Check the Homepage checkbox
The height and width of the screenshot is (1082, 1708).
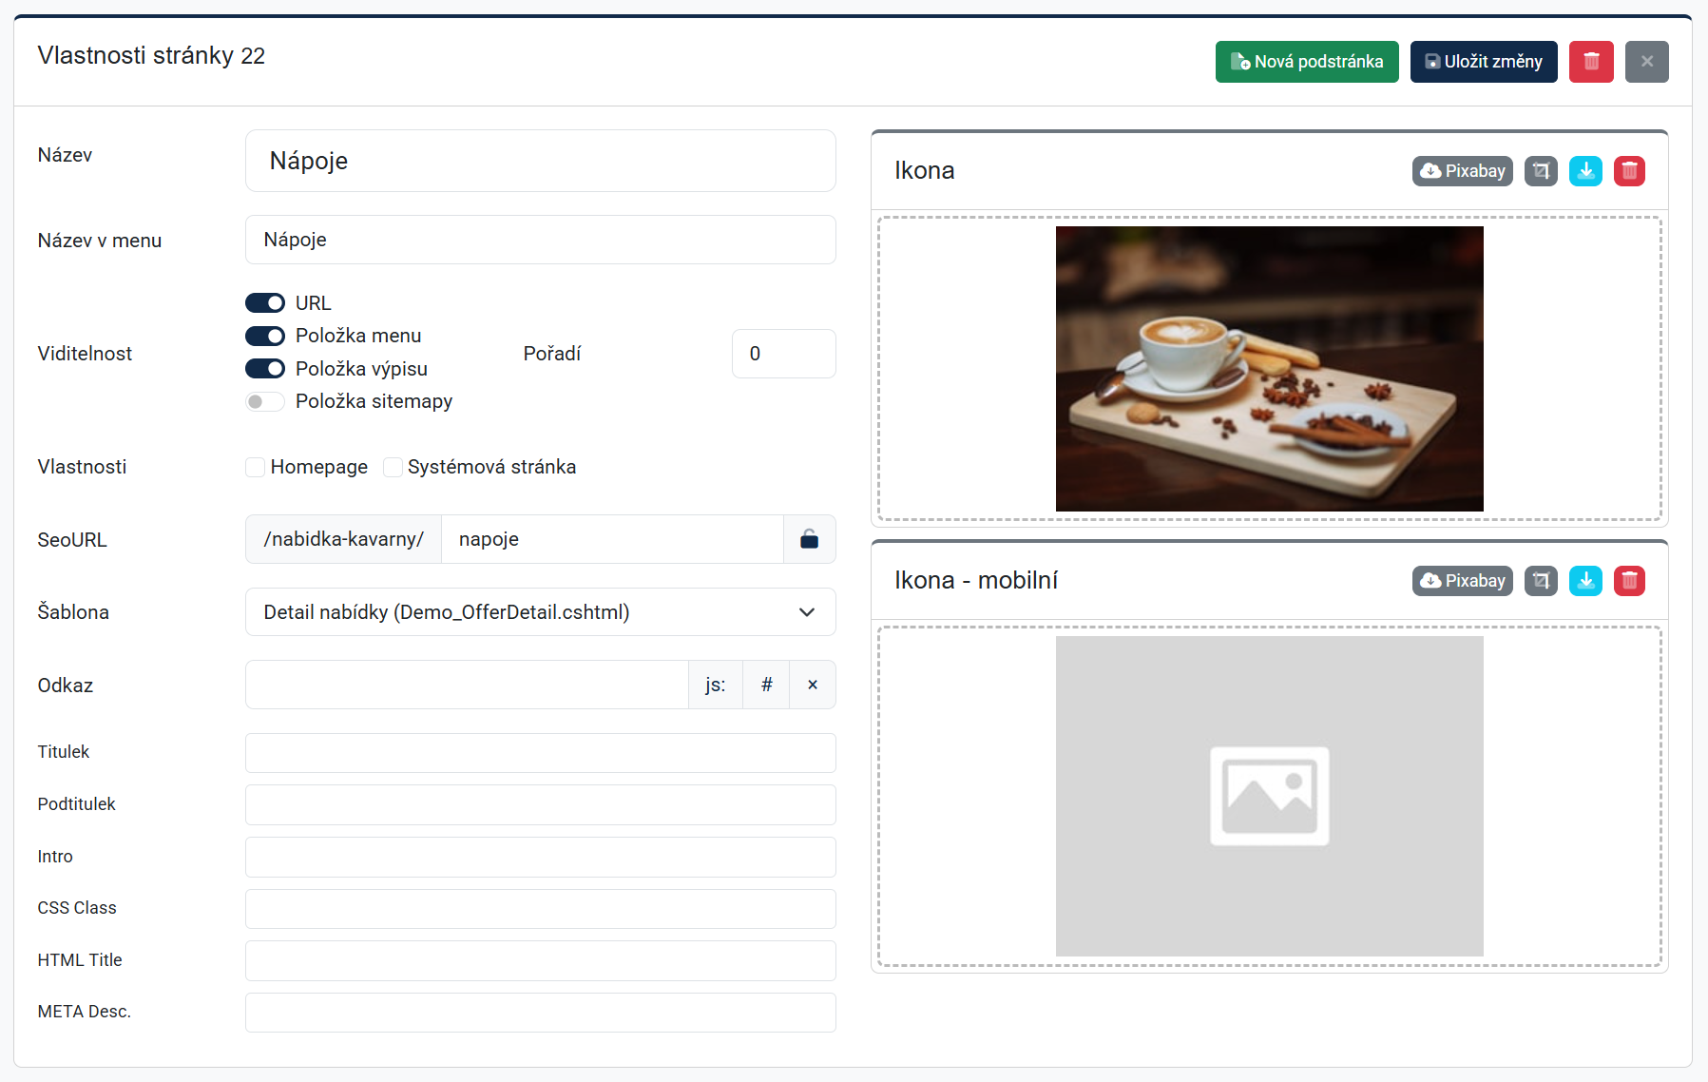click(x=255, y=467)
